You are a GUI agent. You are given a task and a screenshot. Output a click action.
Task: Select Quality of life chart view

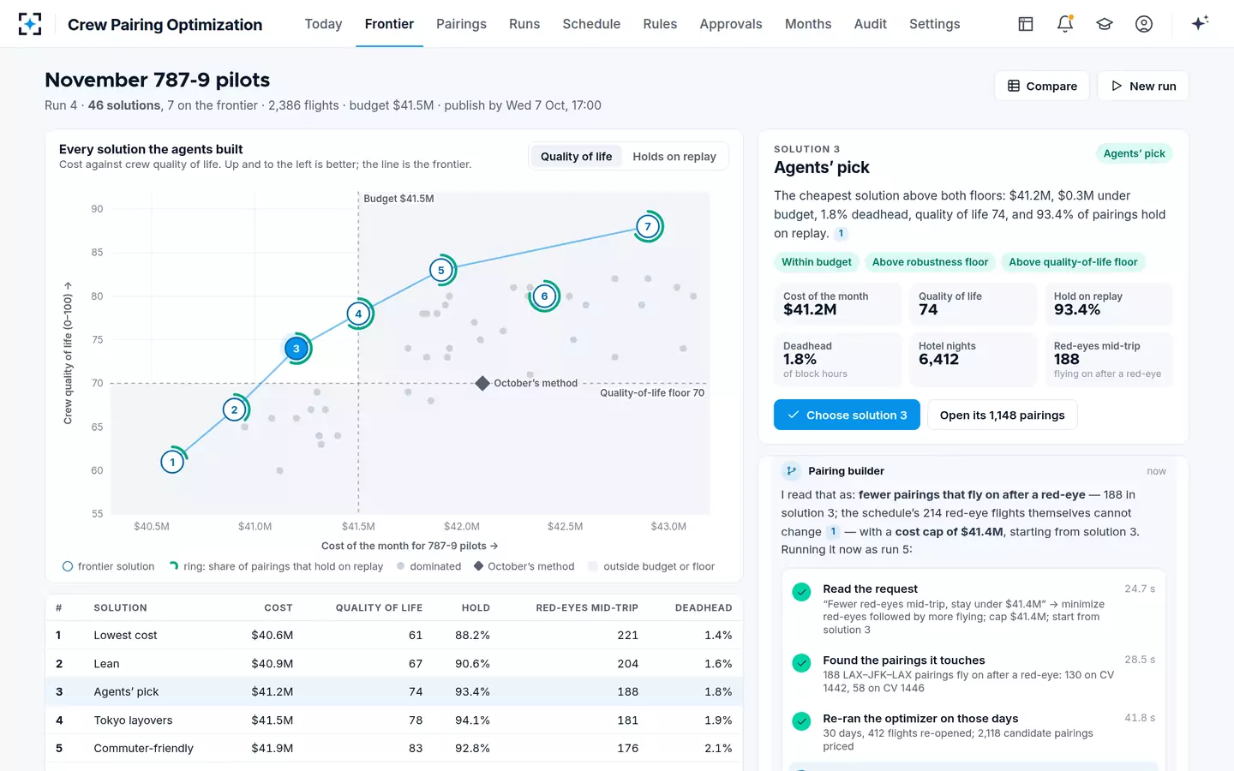(577, 157)
